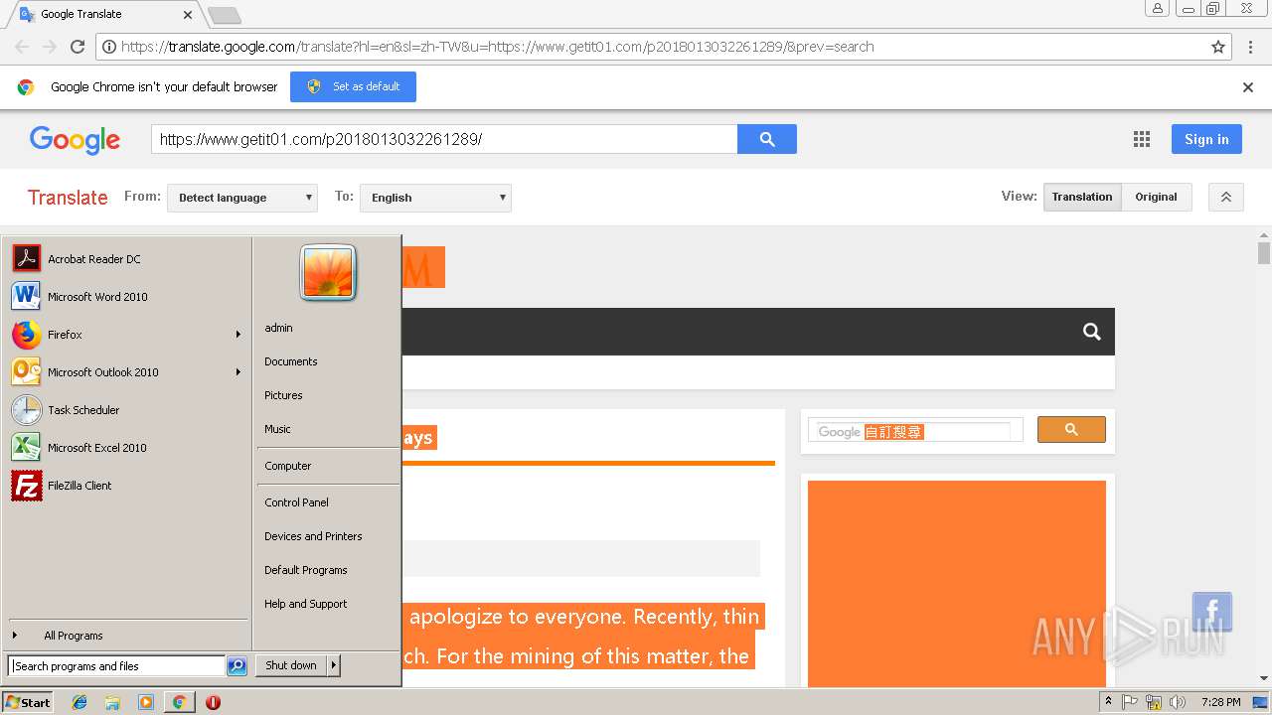
Task: Show hidden system tray icons
Action: coord(1108,702)
